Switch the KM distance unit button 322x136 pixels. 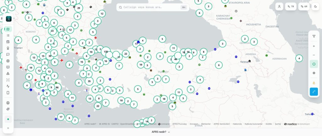pyautogui.click(x=304, y=7)
